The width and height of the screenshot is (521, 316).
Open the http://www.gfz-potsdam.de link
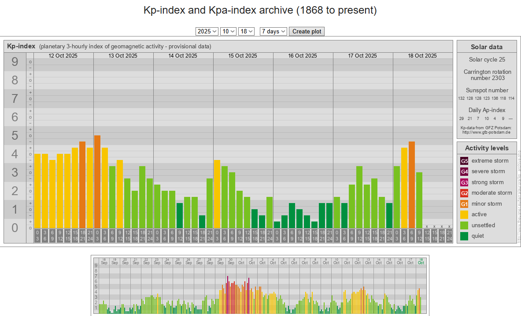(486, 132)
